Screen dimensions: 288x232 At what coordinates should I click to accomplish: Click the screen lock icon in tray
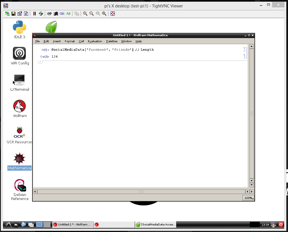pos(273,225)
